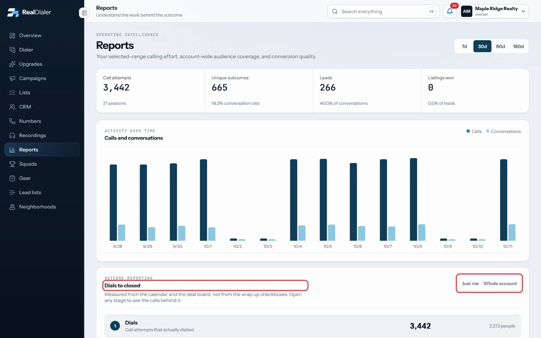Select the 7d range tab
The width and height of the screenshot is (541, 338).
tap(464, 47)
